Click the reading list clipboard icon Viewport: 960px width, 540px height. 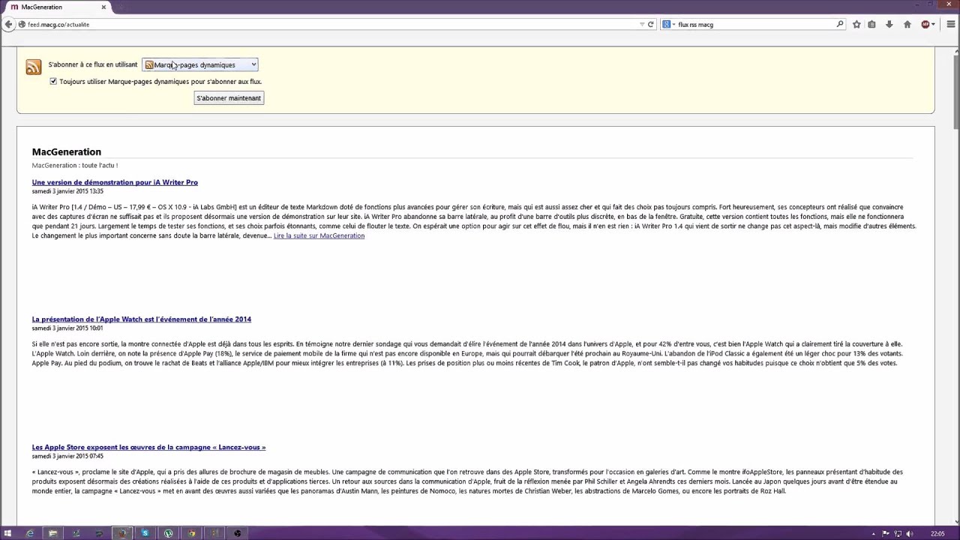click(x=871, y=24)
